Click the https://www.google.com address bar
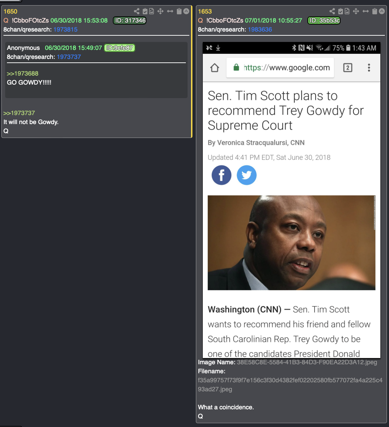389x427 pixels. click(x=280, y=68)
